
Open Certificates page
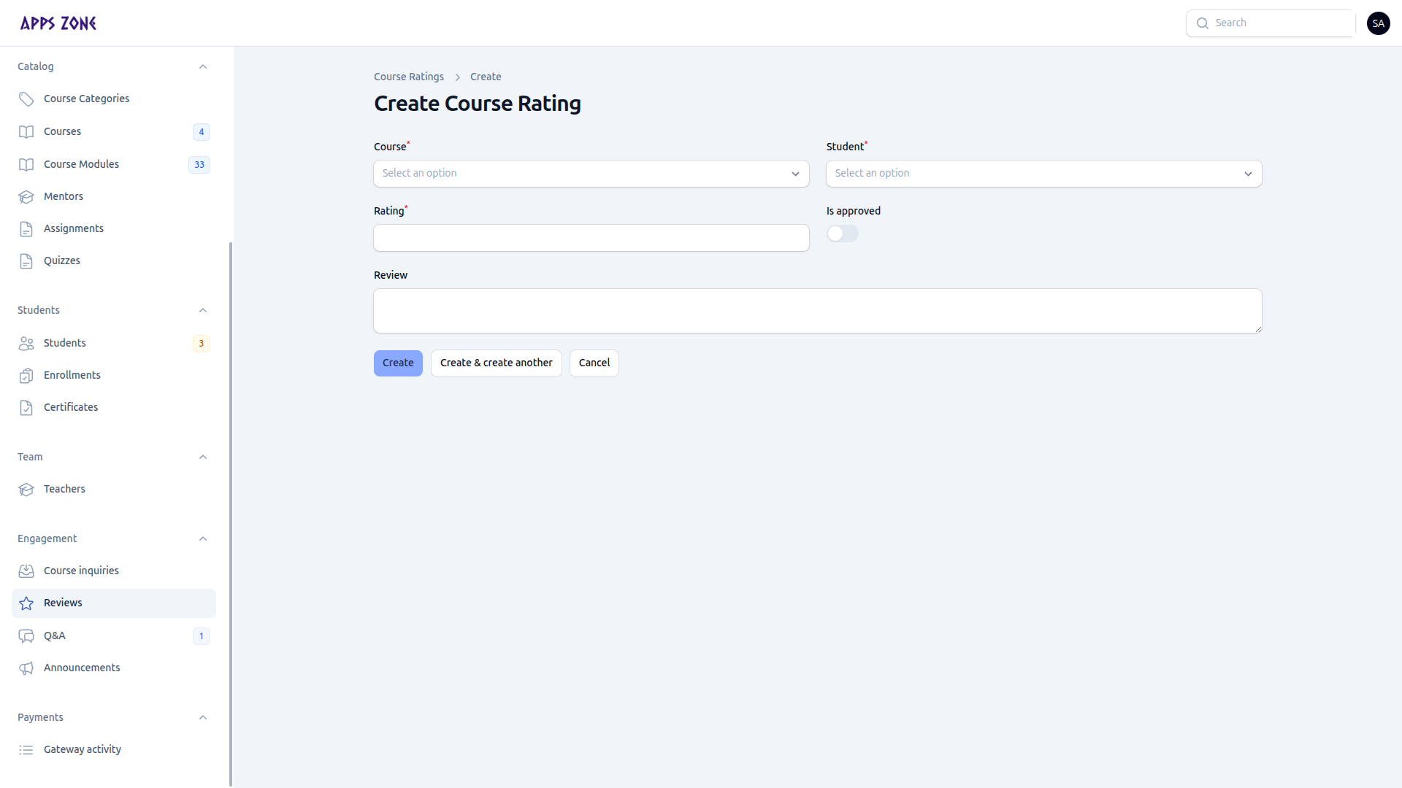pos(114,407)
